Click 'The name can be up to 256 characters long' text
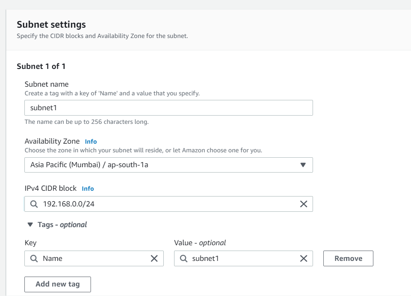The image size is (411, 296). [x=86, y=122]
